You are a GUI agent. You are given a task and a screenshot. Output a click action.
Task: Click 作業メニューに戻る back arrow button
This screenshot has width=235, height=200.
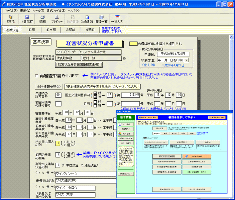148,117
